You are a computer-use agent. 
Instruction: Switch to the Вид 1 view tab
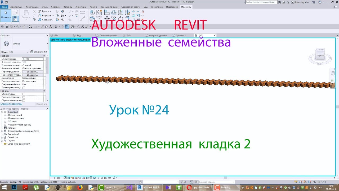(x=79, y=36)
